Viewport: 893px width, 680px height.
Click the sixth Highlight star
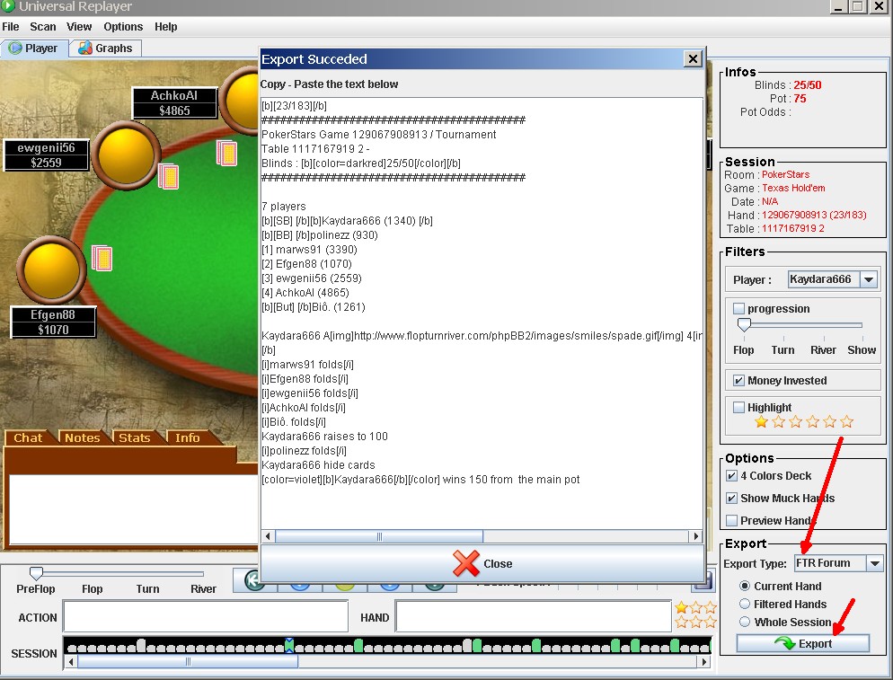[847, 422]
